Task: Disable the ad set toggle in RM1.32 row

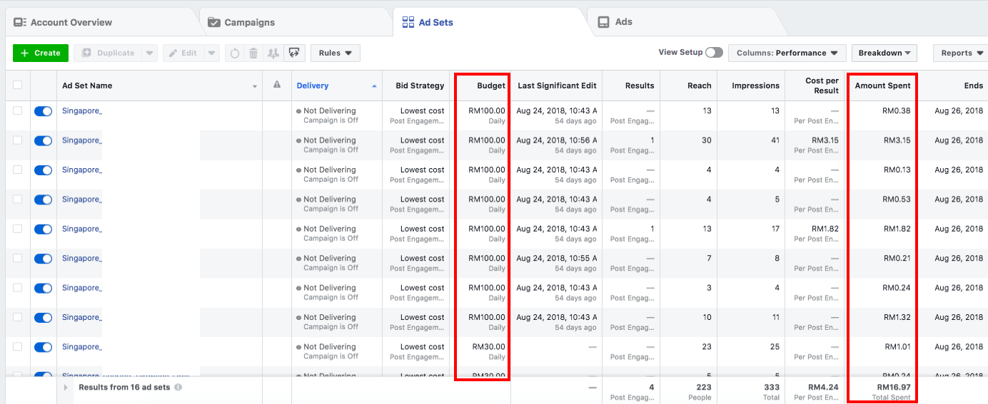Action: click(x=44, y=318)
